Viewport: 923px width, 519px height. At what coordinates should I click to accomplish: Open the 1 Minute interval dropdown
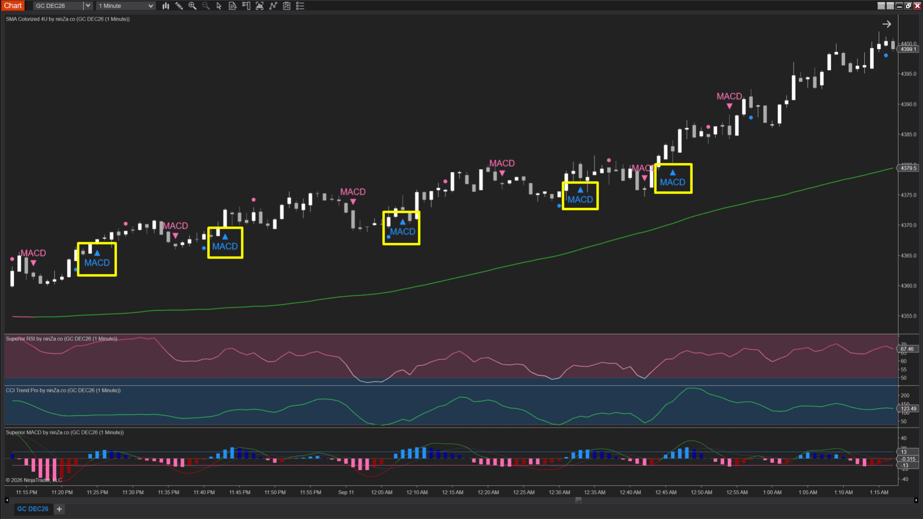(x=126, y=6)
